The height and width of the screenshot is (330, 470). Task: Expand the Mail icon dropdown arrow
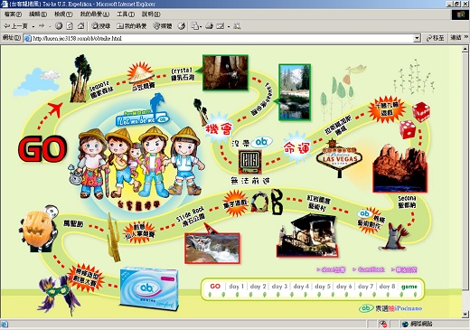pos(201,26)
